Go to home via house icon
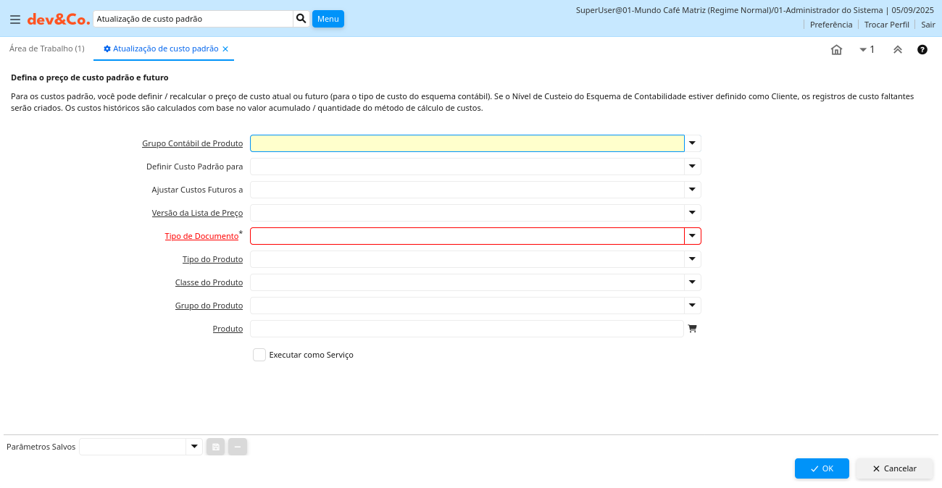 pyautogui.click(x=836, y=49)
